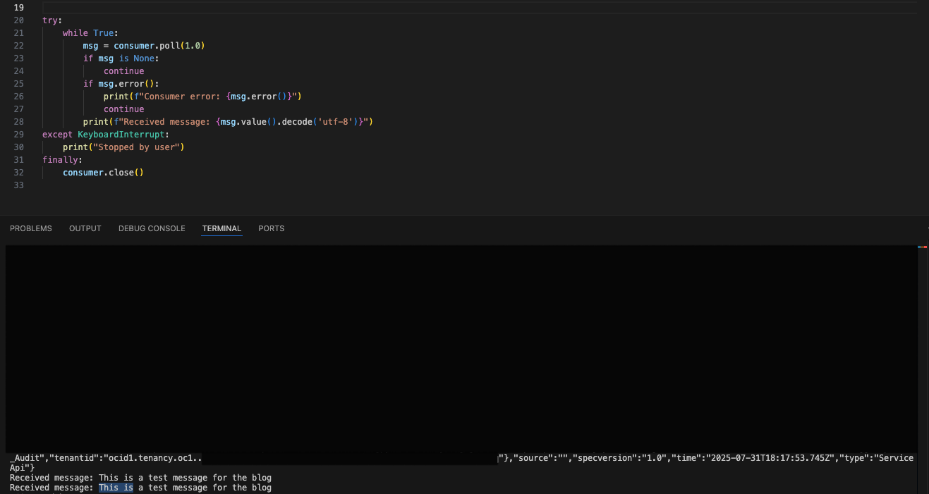Click the consumer.close() call on line 32
Viewport: 929px width, 494px height.
[103, 172]
